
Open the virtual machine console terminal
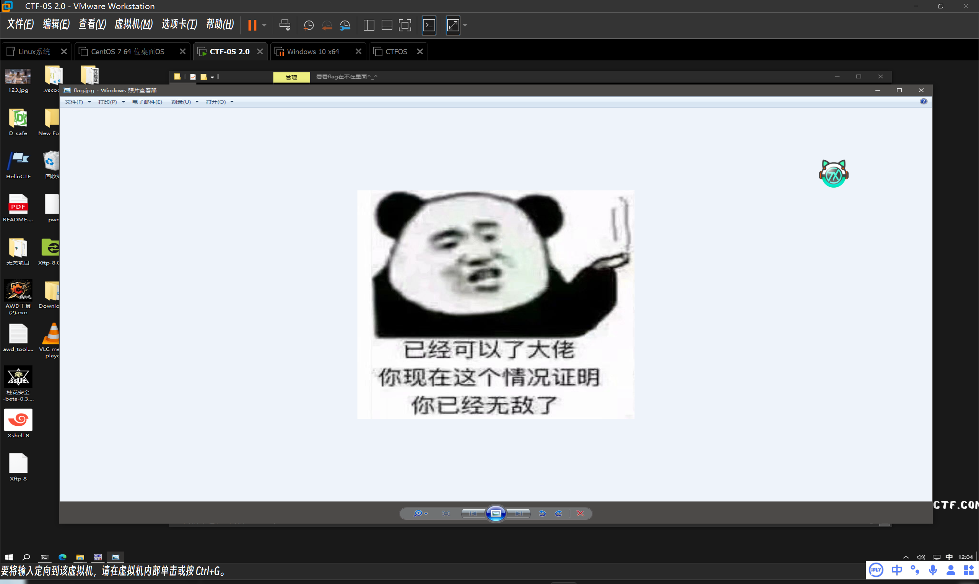[429, 25]
